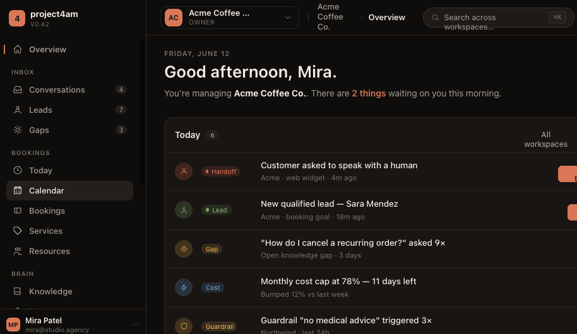
Task: Open Conversations in sidebar
Action: [x=69, y=89]
